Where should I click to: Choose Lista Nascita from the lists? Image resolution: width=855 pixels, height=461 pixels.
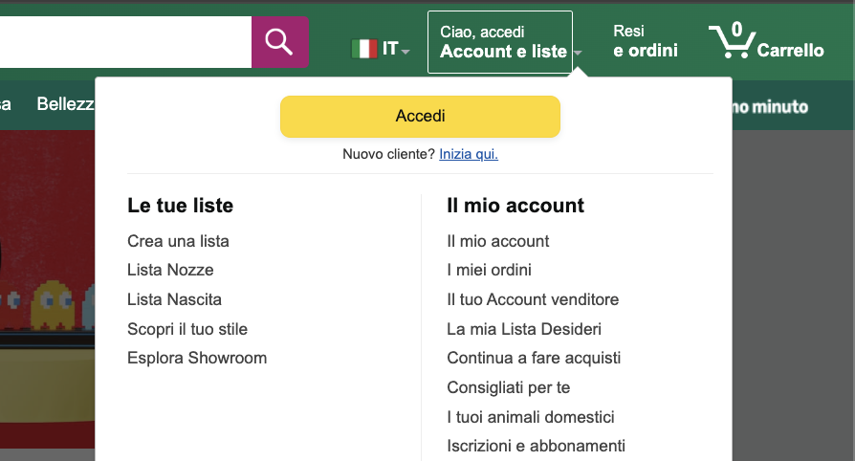point(174,299)
